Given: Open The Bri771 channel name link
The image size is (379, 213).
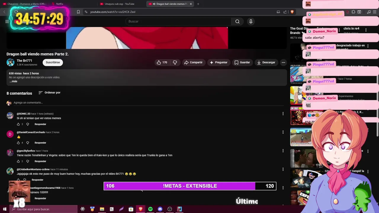Looking at the screenshot, I should coord(25,61).
